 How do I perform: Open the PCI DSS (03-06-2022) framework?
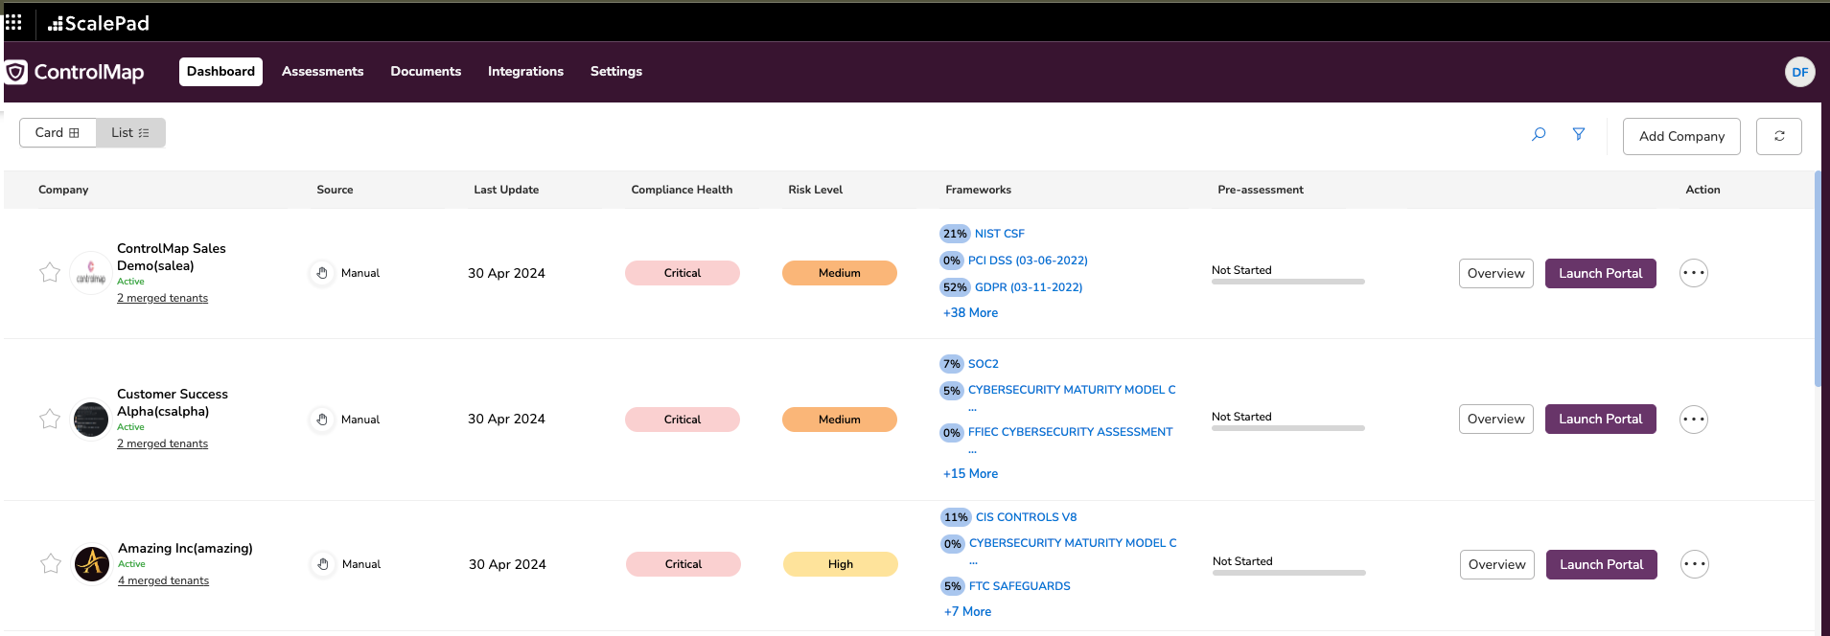[x=1028, y=261]
